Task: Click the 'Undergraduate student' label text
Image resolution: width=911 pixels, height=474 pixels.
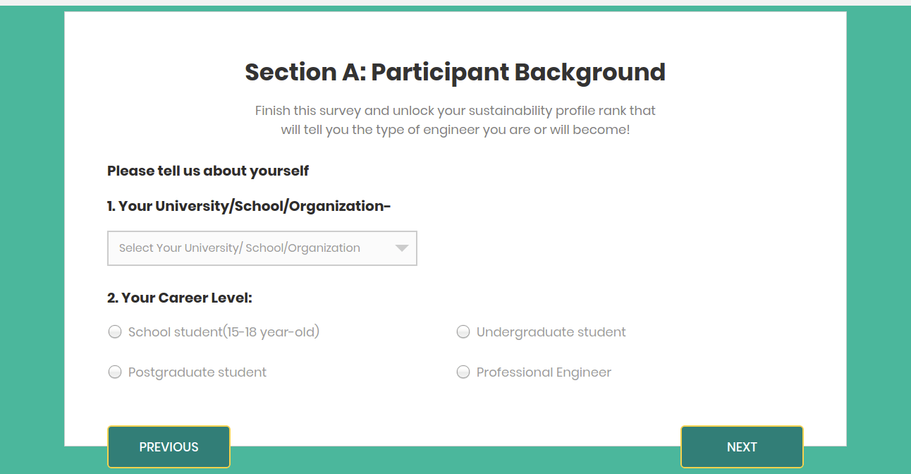Action: pos(551,332)
